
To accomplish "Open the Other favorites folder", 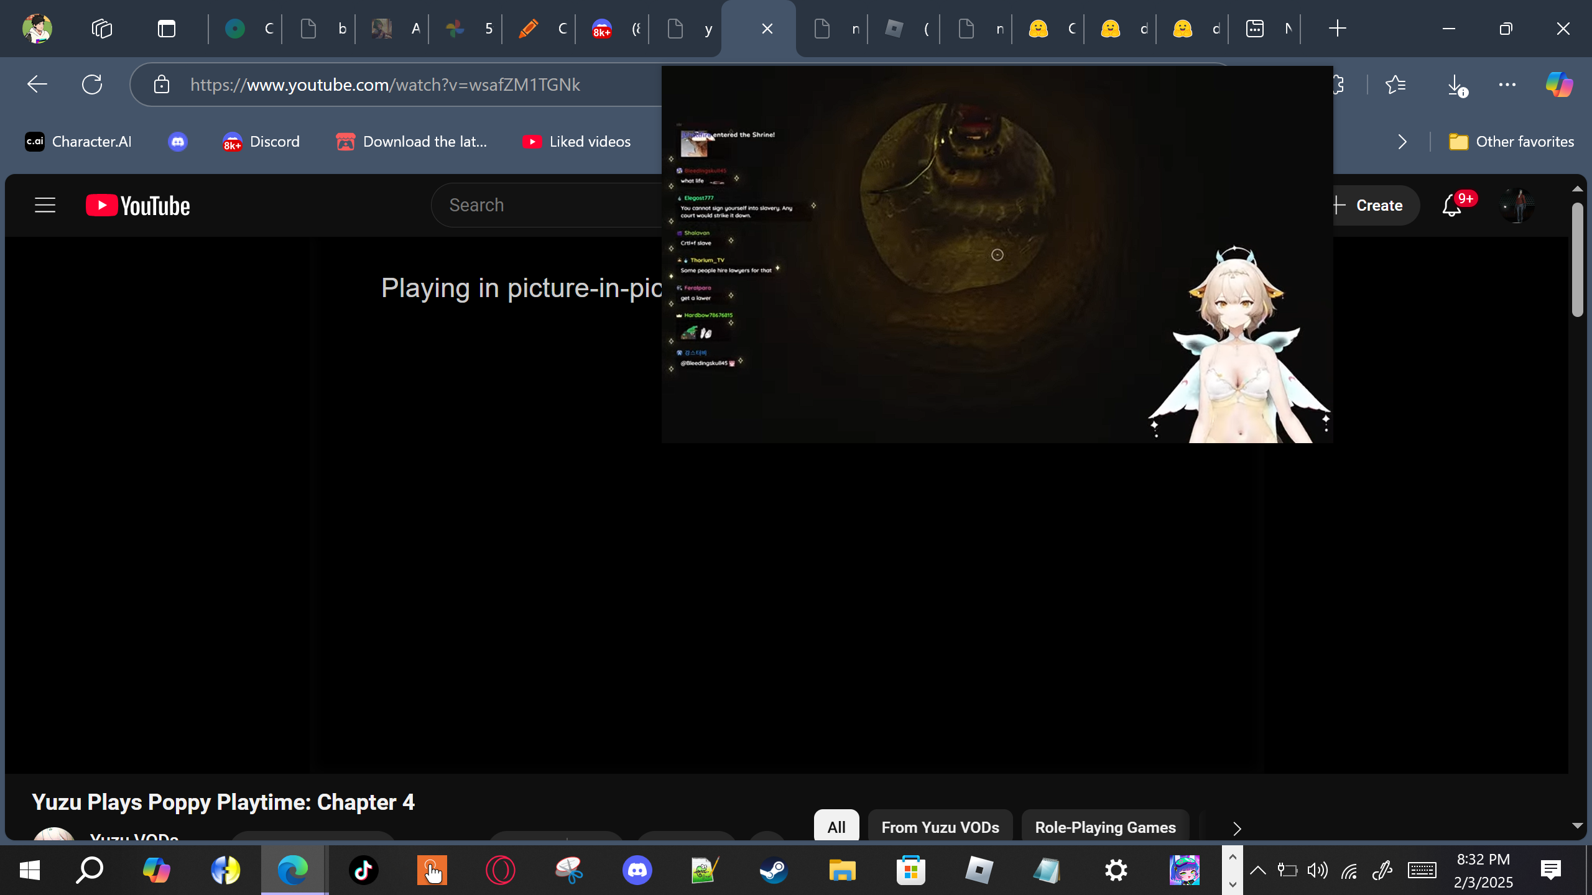I will pyautogui.click(x=1511, y=142).
